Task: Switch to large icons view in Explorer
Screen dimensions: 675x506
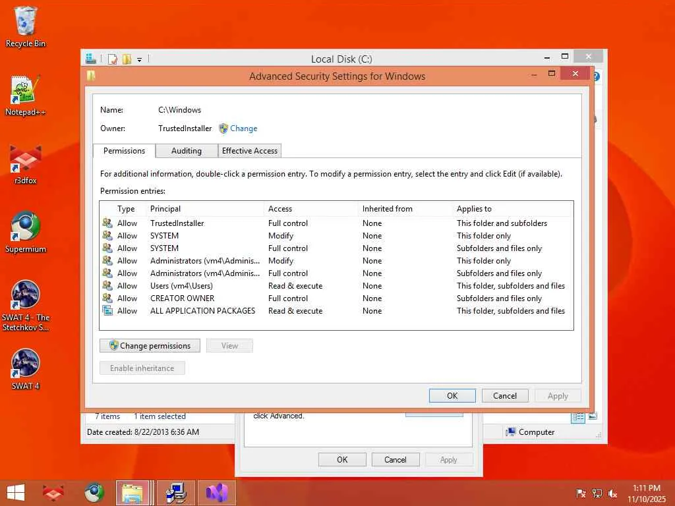Action: coord(593,416)
